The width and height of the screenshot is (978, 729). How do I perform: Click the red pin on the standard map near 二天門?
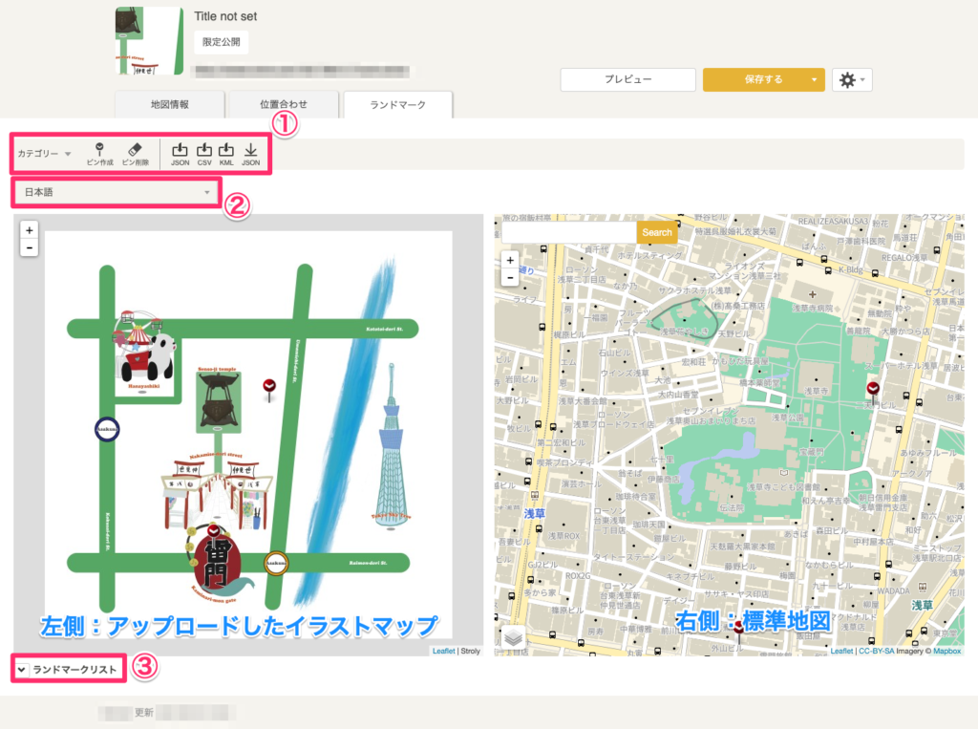[x=873, y=389]
